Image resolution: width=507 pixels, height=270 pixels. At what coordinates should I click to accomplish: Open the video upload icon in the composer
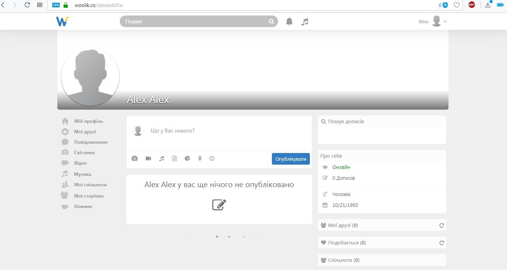pyautogui.click(x=148, y=158)
